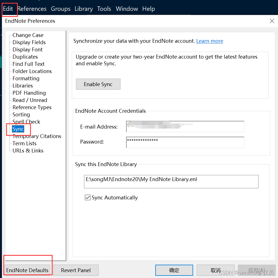Select Read / Unread preference
Image resolution: width=278 pixels, height=278 pixels.
[x=30, y=100]
